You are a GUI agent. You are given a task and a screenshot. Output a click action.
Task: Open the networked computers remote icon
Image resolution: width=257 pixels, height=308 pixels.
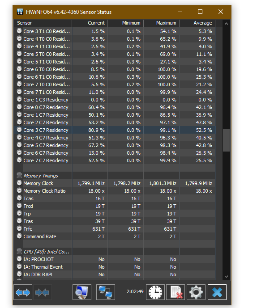[x=106, y=292]
